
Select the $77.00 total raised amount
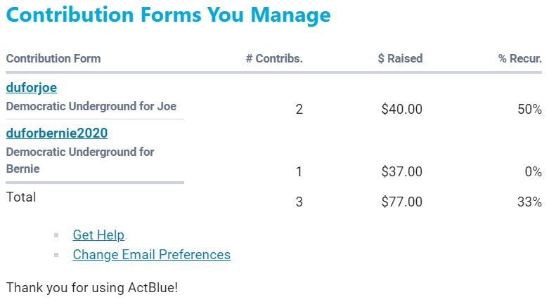[401, 202]
